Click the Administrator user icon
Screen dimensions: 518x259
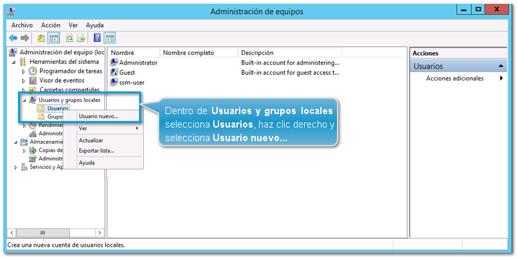pyautogui.click(x=114, y=62)
